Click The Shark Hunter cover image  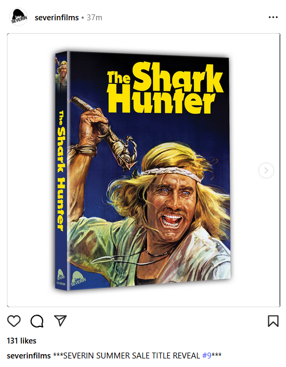142,171
